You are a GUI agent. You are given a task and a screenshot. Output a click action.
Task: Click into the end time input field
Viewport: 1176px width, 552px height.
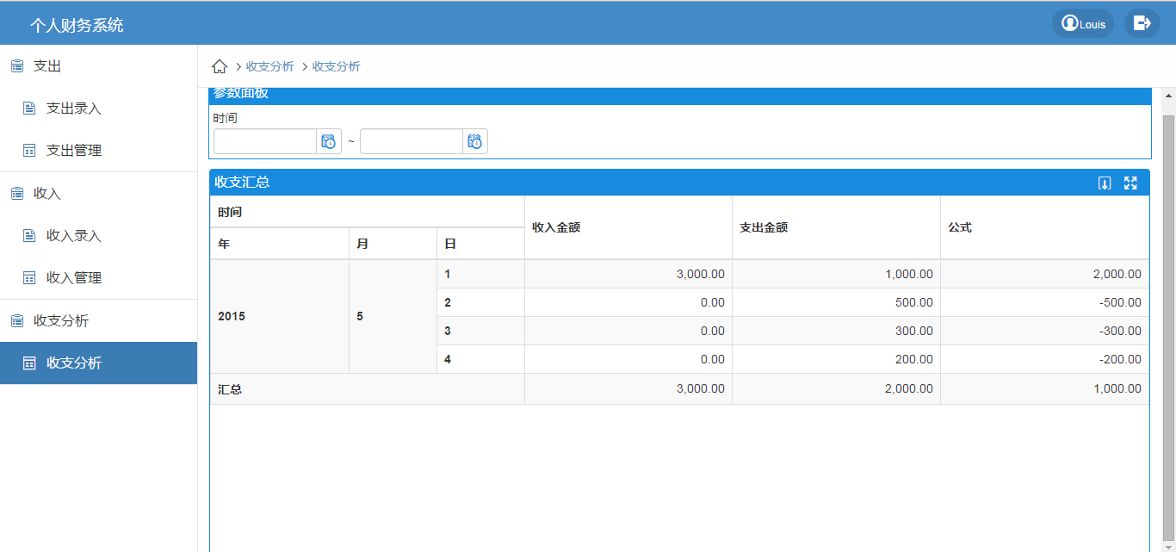coord(411,141)
